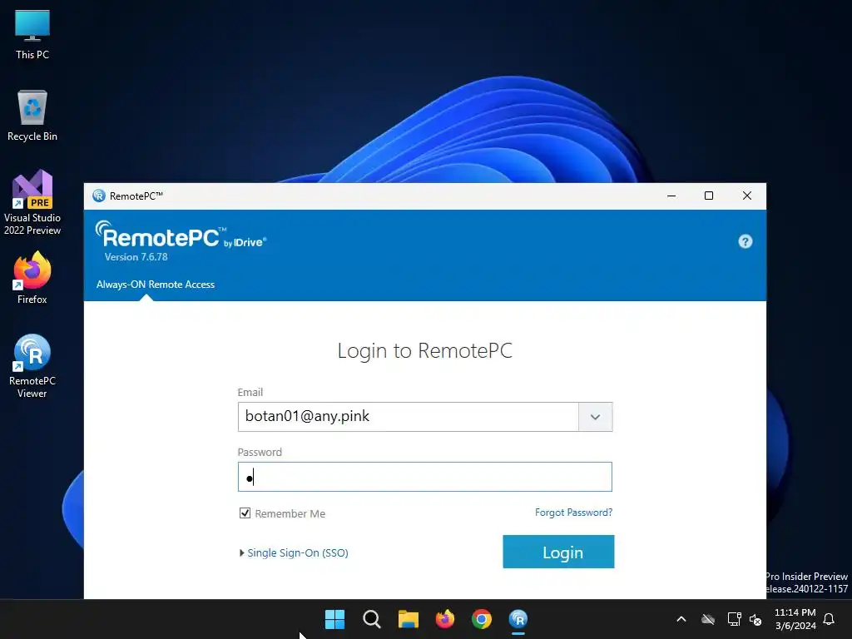Open the OneDrive cloud tray icon
This screenshot has height=639, width=852.
click(x=708, y=619)
